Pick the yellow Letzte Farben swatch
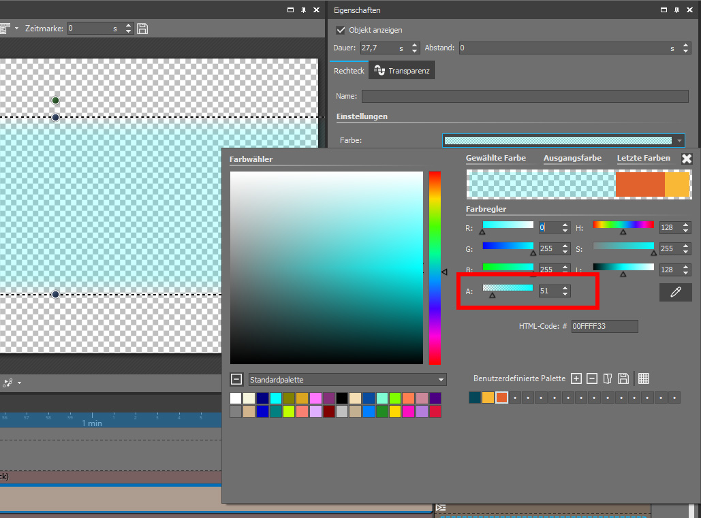Image resolution: width=701 pixels, height=518 pixels. [677, 185]
